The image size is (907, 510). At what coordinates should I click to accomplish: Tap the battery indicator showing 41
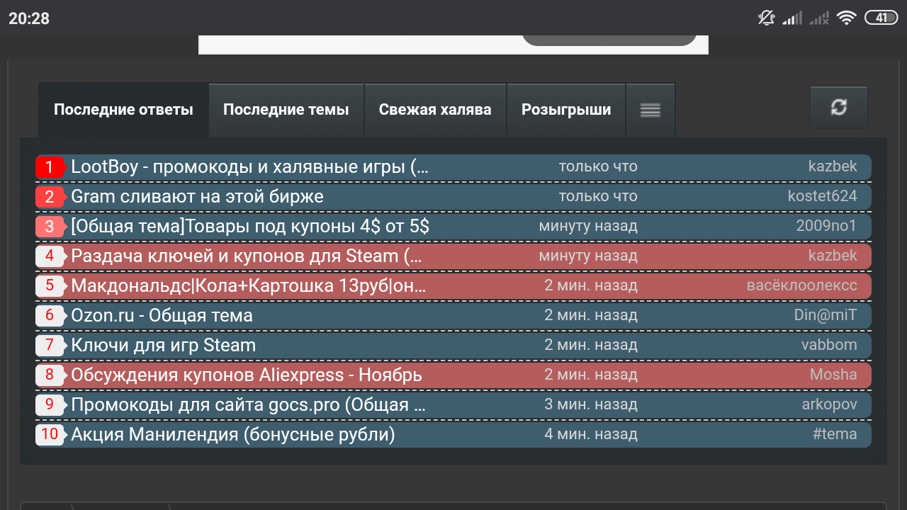click(881, 18)
